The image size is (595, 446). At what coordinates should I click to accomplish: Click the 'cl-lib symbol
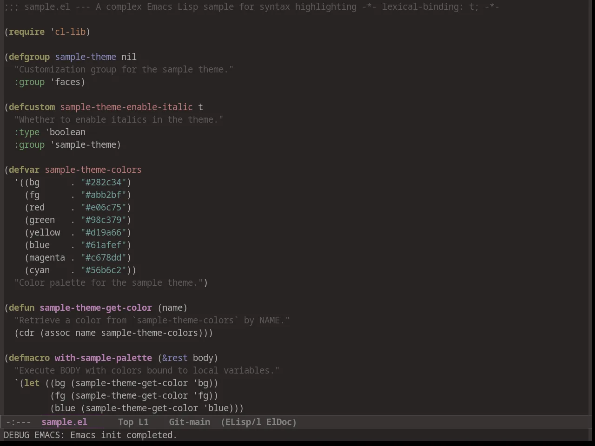tap(68, 32)
